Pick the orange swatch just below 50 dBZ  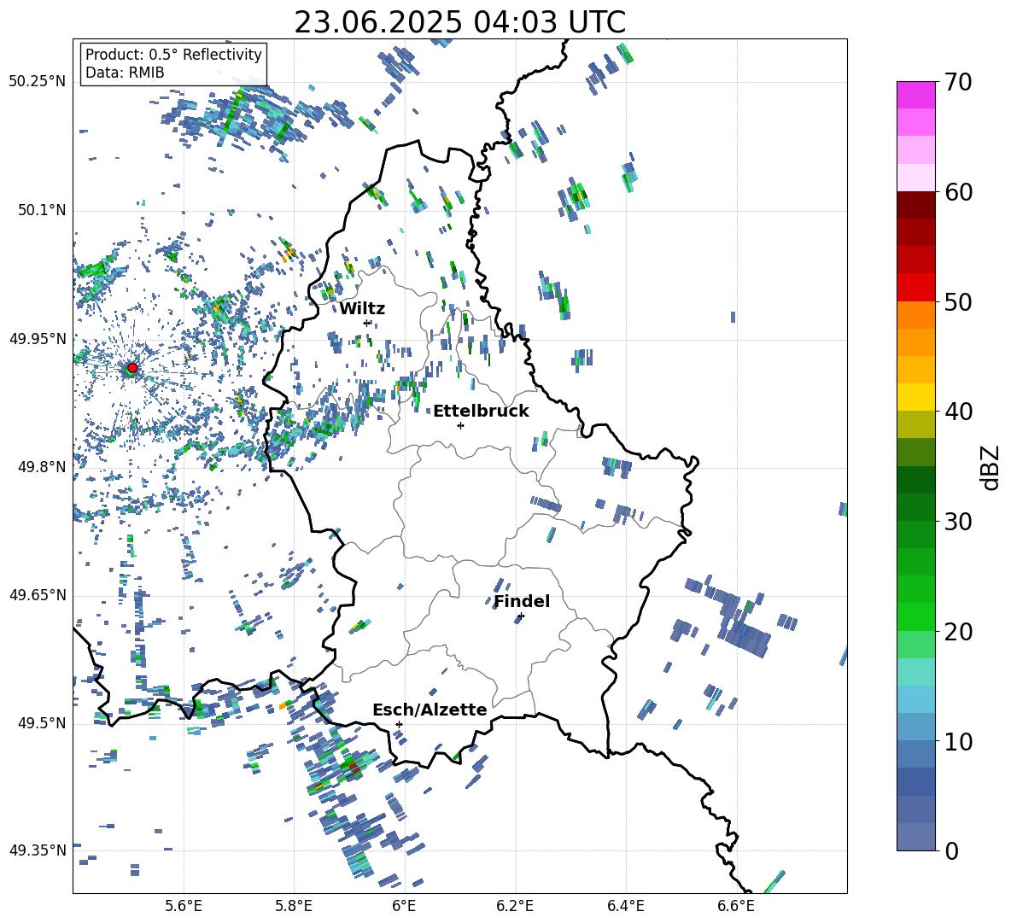pyautogui.click(x=915, y=314)
